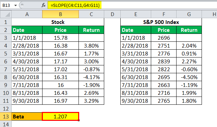Select column B header
This screenshot has width=217, height=127.
coord(60,14)
